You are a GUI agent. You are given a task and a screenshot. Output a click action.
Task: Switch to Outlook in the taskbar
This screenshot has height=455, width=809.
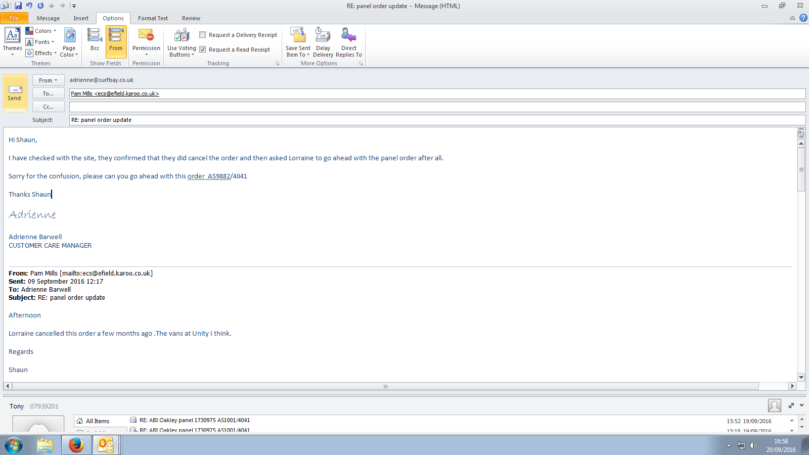[x=105, y=445]
